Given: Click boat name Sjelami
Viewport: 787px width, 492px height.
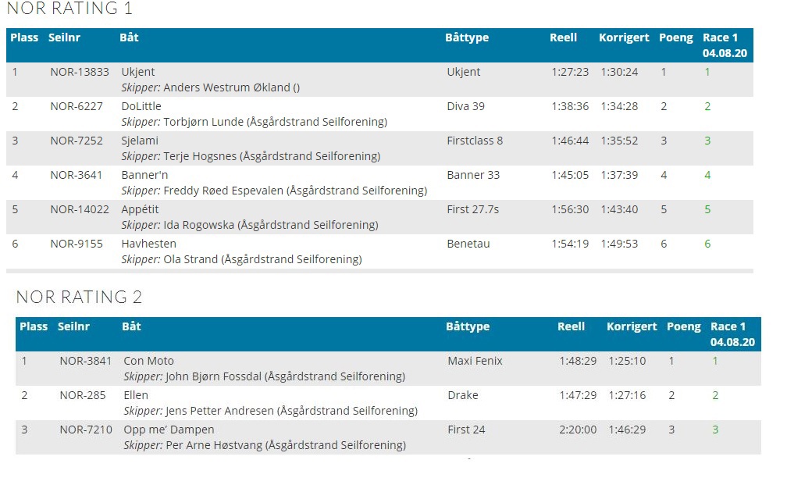Looking at the screenshot, I should pyautogui.click(x=140, y=141).
